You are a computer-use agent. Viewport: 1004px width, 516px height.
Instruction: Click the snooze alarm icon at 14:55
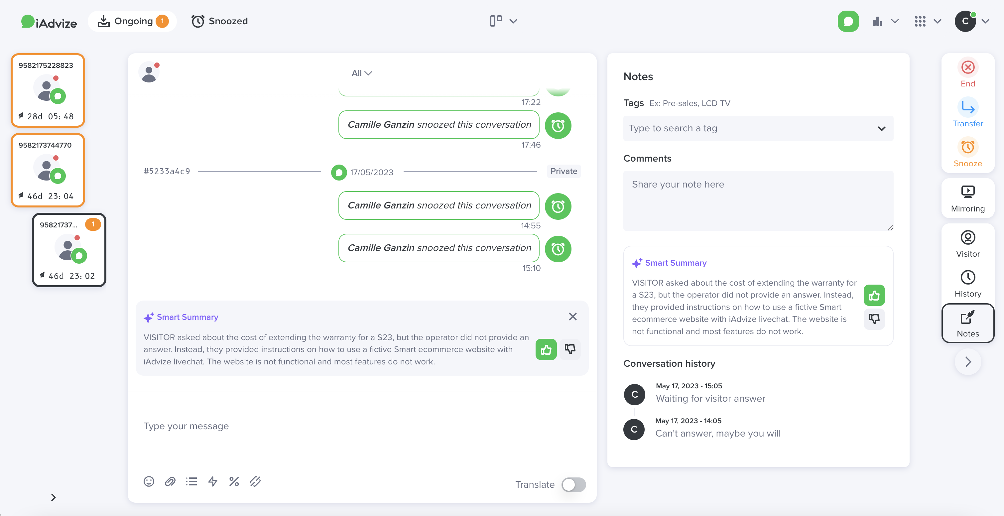(558, 206)
